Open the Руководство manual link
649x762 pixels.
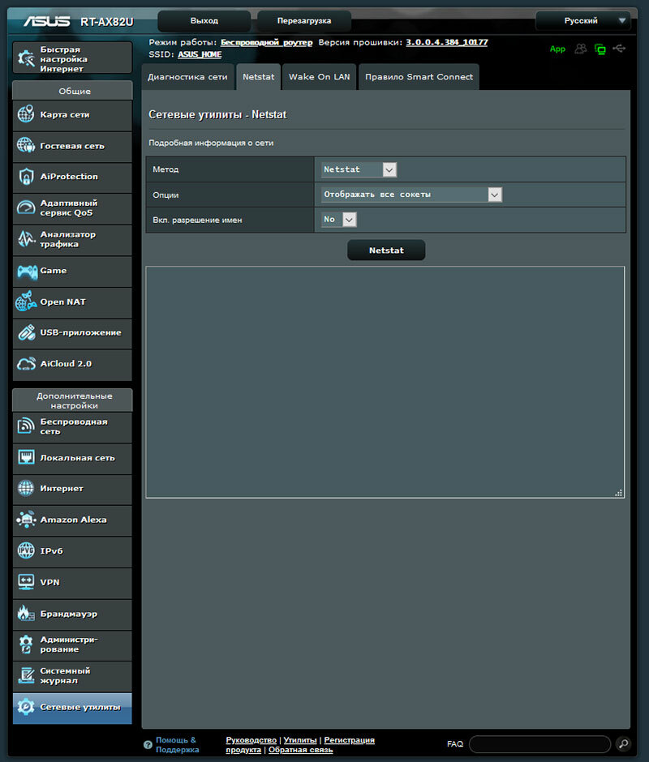tap(251, 740)
